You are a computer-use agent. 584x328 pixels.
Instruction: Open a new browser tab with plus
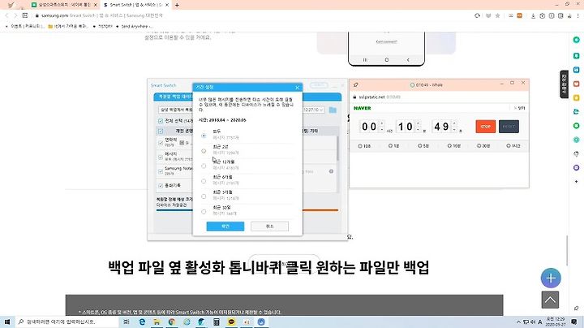click(x=177, y=5)
